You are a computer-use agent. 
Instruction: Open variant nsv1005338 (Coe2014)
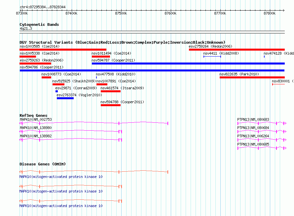40,53
